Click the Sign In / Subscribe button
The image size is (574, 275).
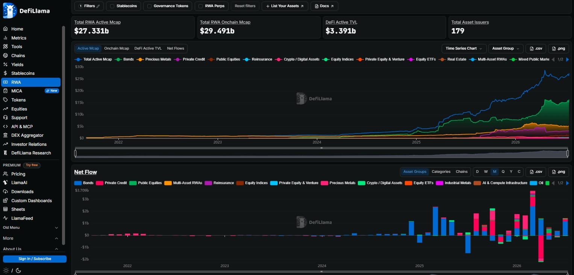coord(35,259)
